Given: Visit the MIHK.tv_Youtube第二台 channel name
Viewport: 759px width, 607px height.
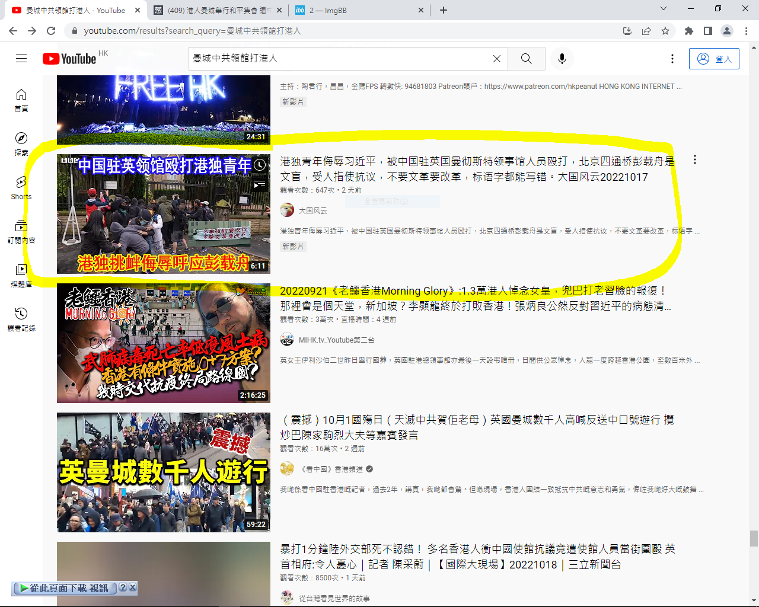Looking at the screenshot, I should pyautogui.click(x=336, y=340).
